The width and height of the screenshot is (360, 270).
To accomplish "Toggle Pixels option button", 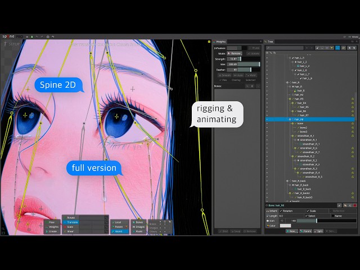I will pos(138,231).
